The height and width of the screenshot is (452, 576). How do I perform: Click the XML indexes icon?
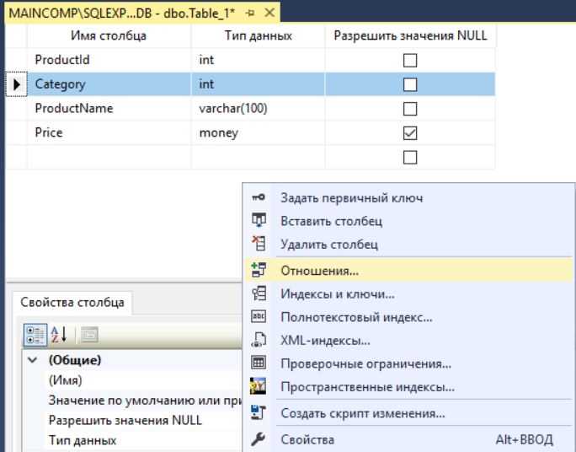point(259,340)
